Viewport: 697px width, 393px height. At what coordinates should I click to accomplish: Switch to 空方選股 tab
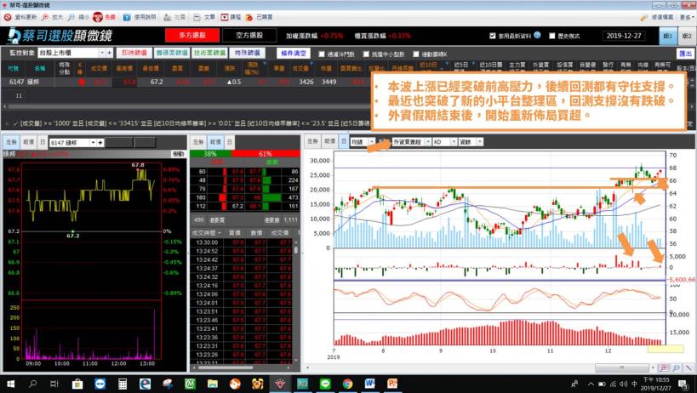(x=249, y=35)
